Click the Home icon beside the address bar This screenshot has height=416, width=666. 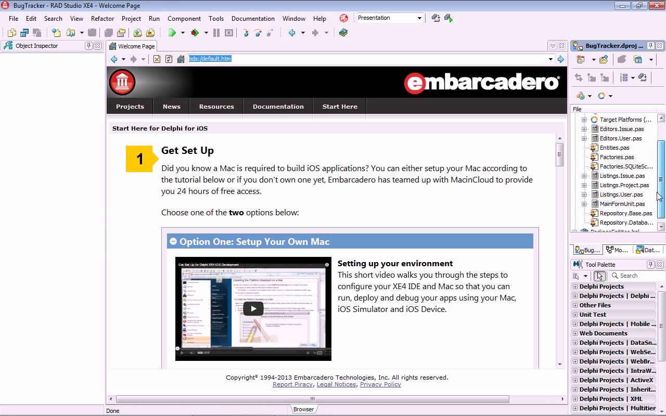181,59
